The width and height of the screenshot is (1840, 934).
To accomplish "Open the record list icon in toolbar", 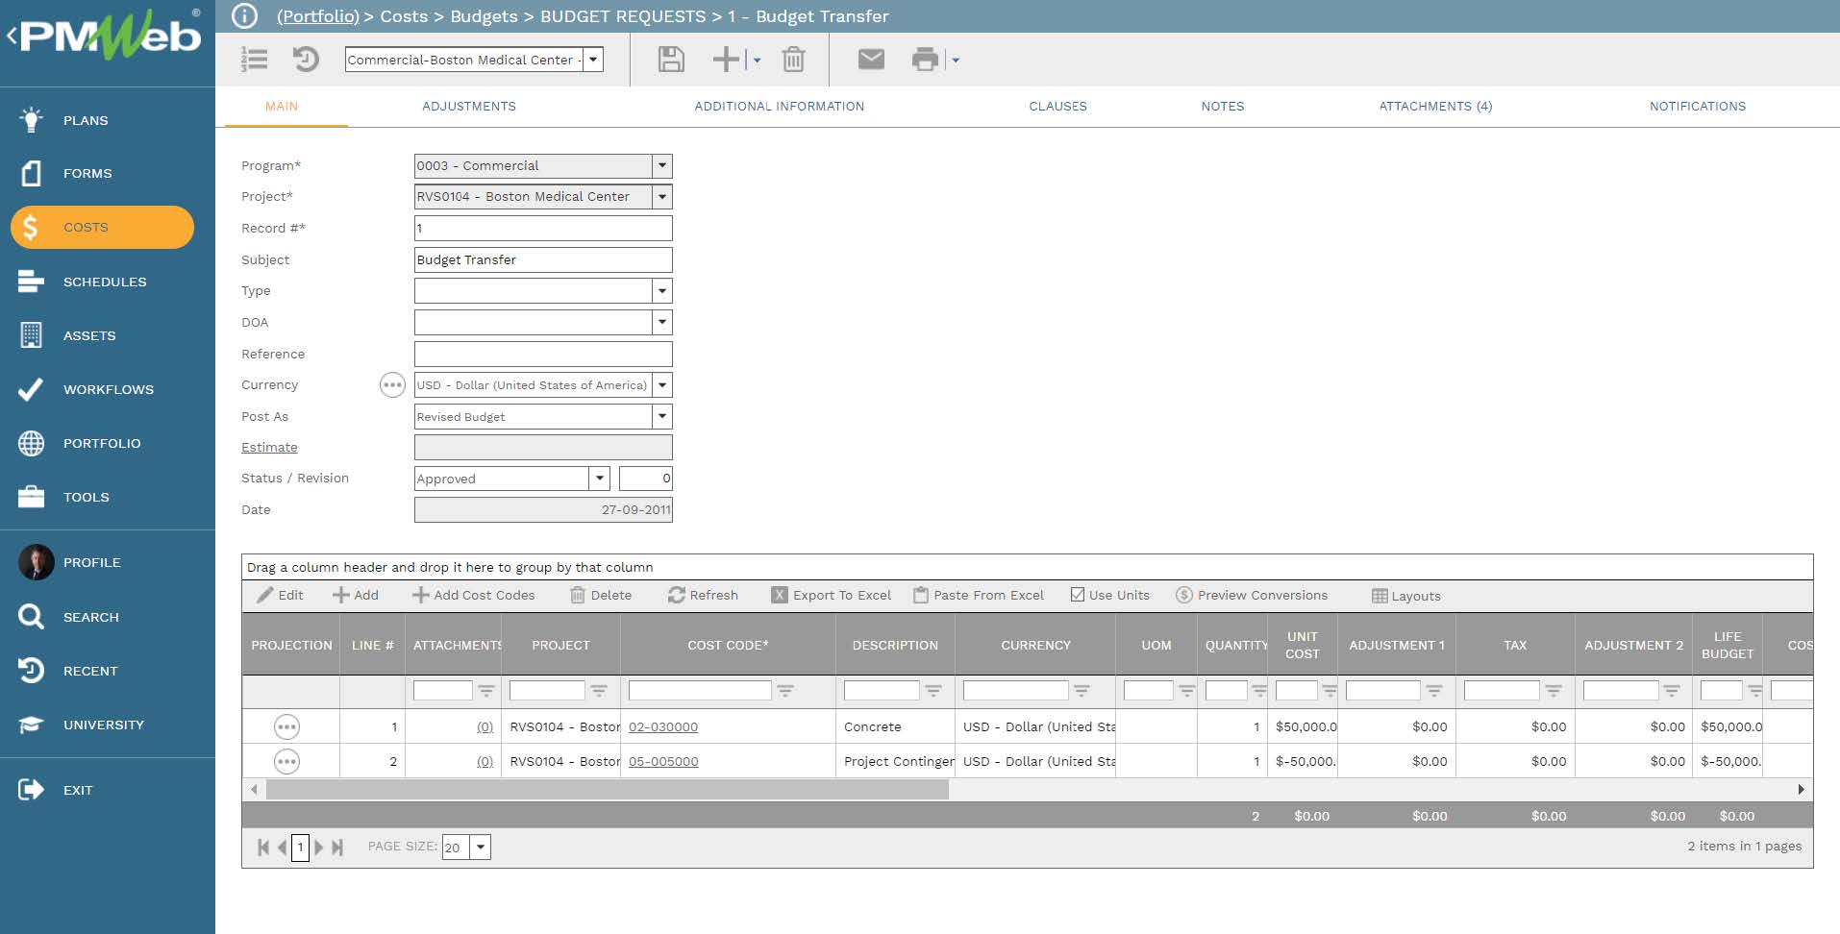I will click(255, 60).
